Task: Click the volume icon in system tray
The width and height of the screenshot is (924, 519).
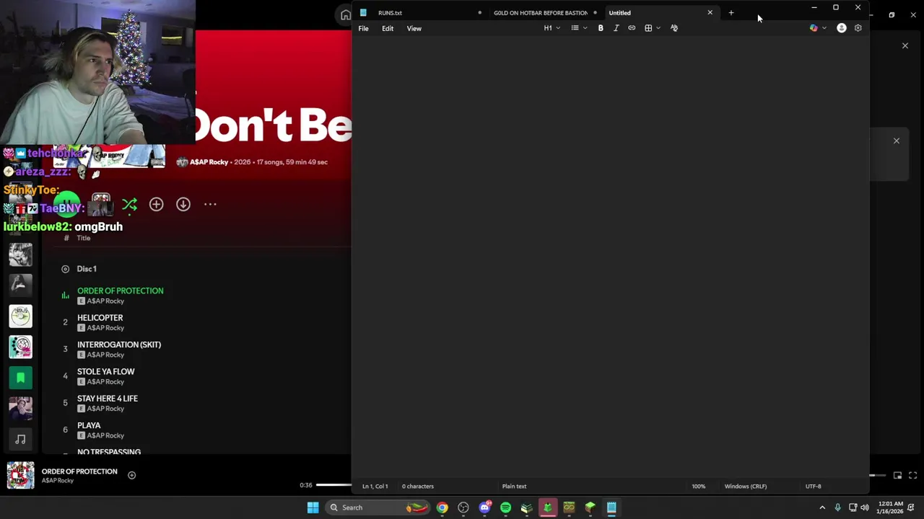Action: [x=865, y=507]
